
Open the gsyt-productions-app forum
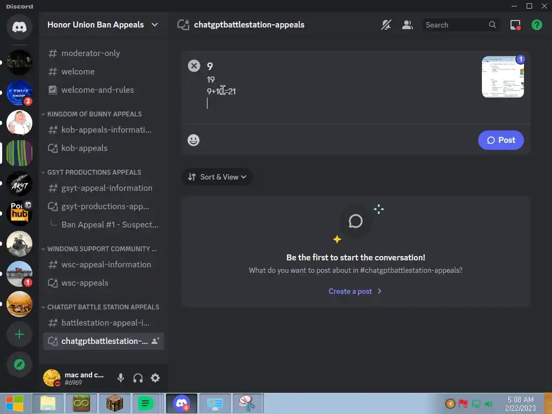(103, 206)
